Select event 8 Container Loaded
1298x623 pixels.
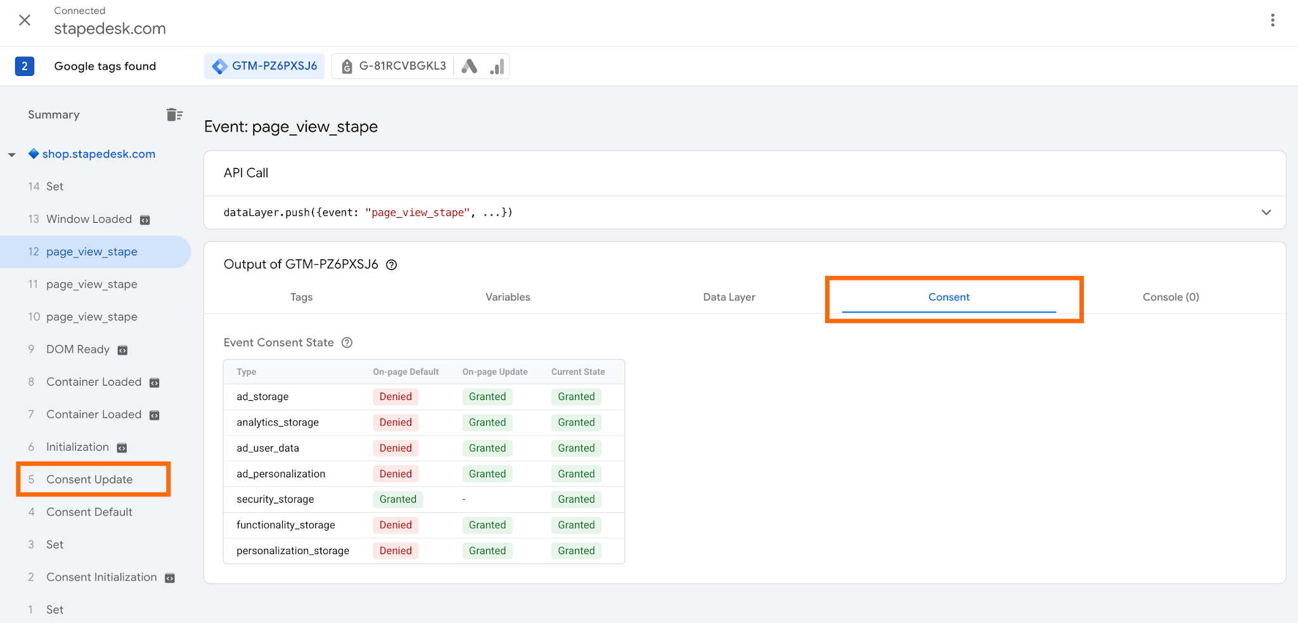pyautogui.click(x=95, y=382)
